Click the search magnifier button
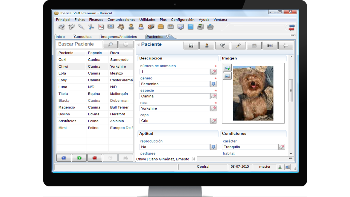 tap(110, 44)
